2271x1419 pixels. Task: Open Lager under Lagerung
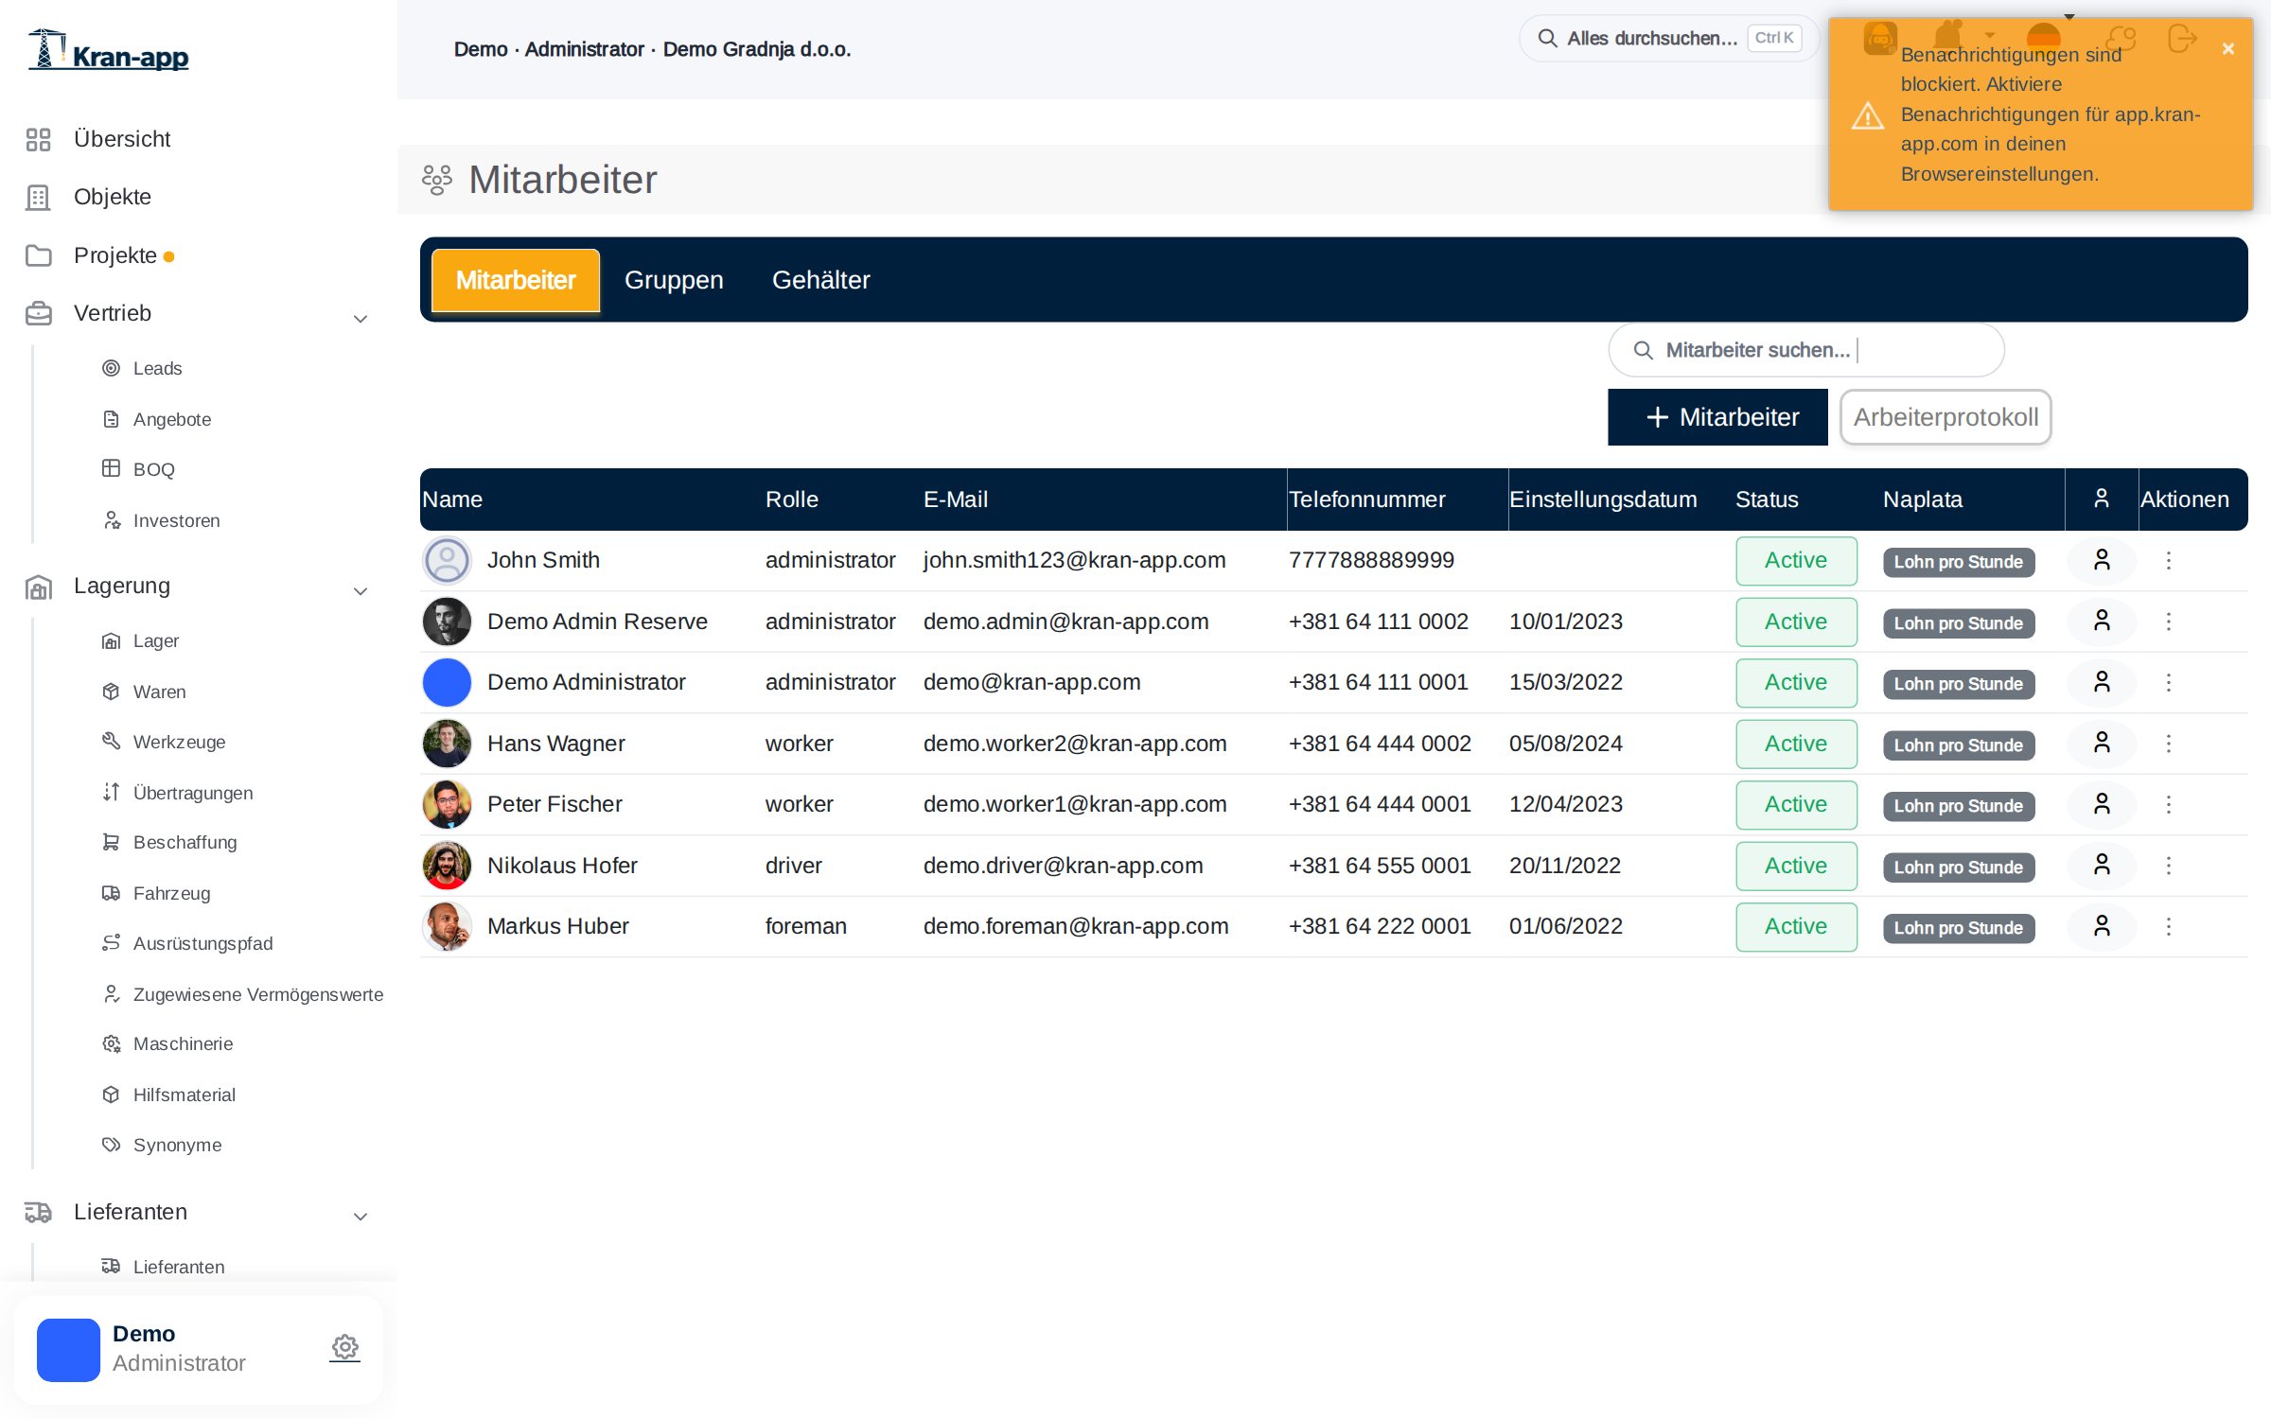pyautogui.click(x=155, y=640)
